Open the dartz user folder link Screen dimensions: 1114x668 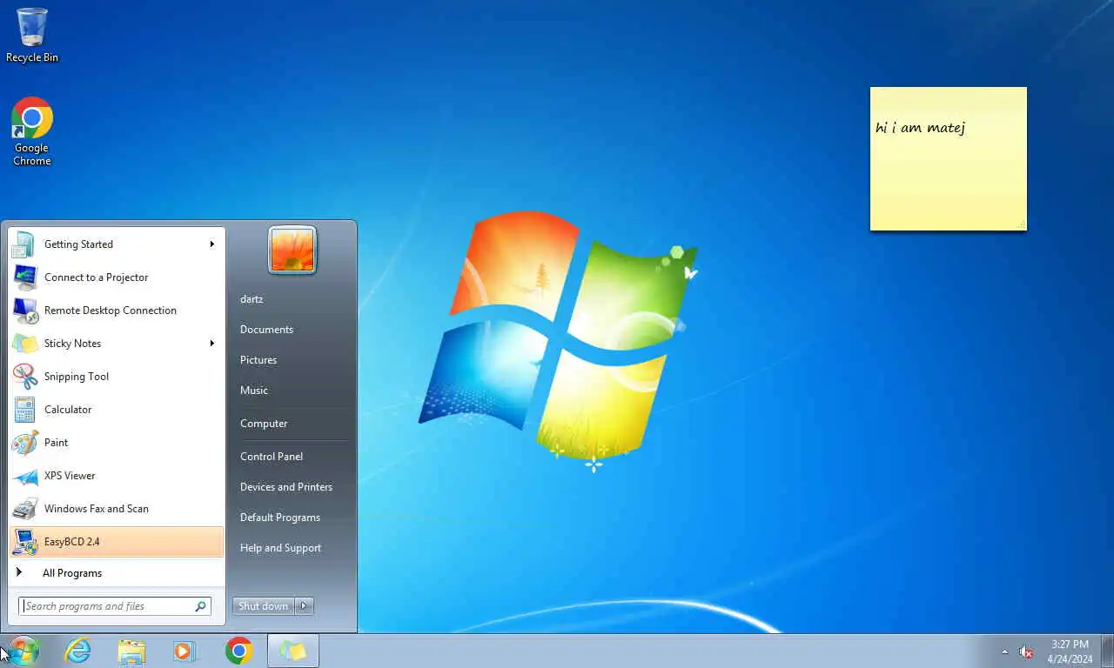[x=252, y=299]
